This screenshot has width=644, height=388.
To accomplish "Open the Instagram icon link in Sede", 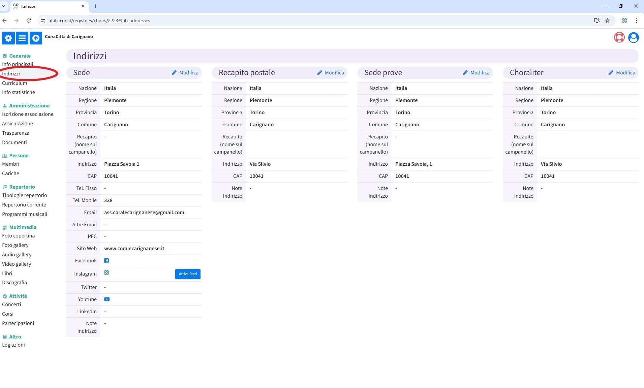I will pos(106,273).
